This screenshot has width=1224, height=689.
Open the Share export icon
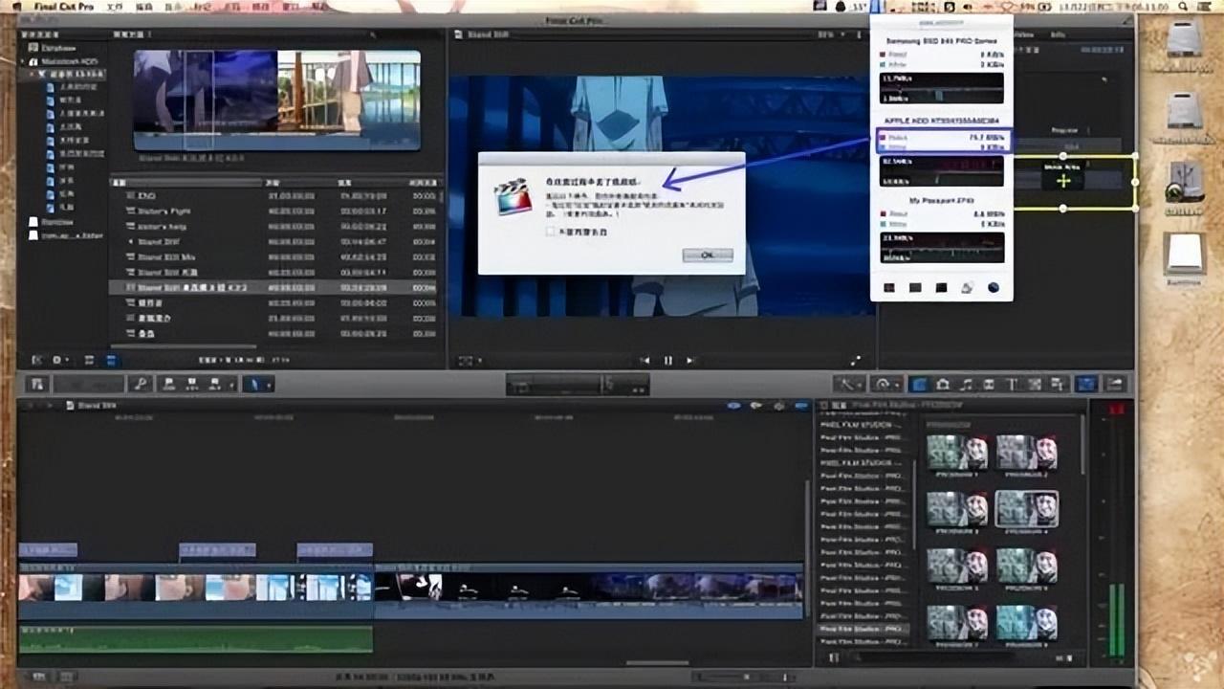click(1115, 385)
